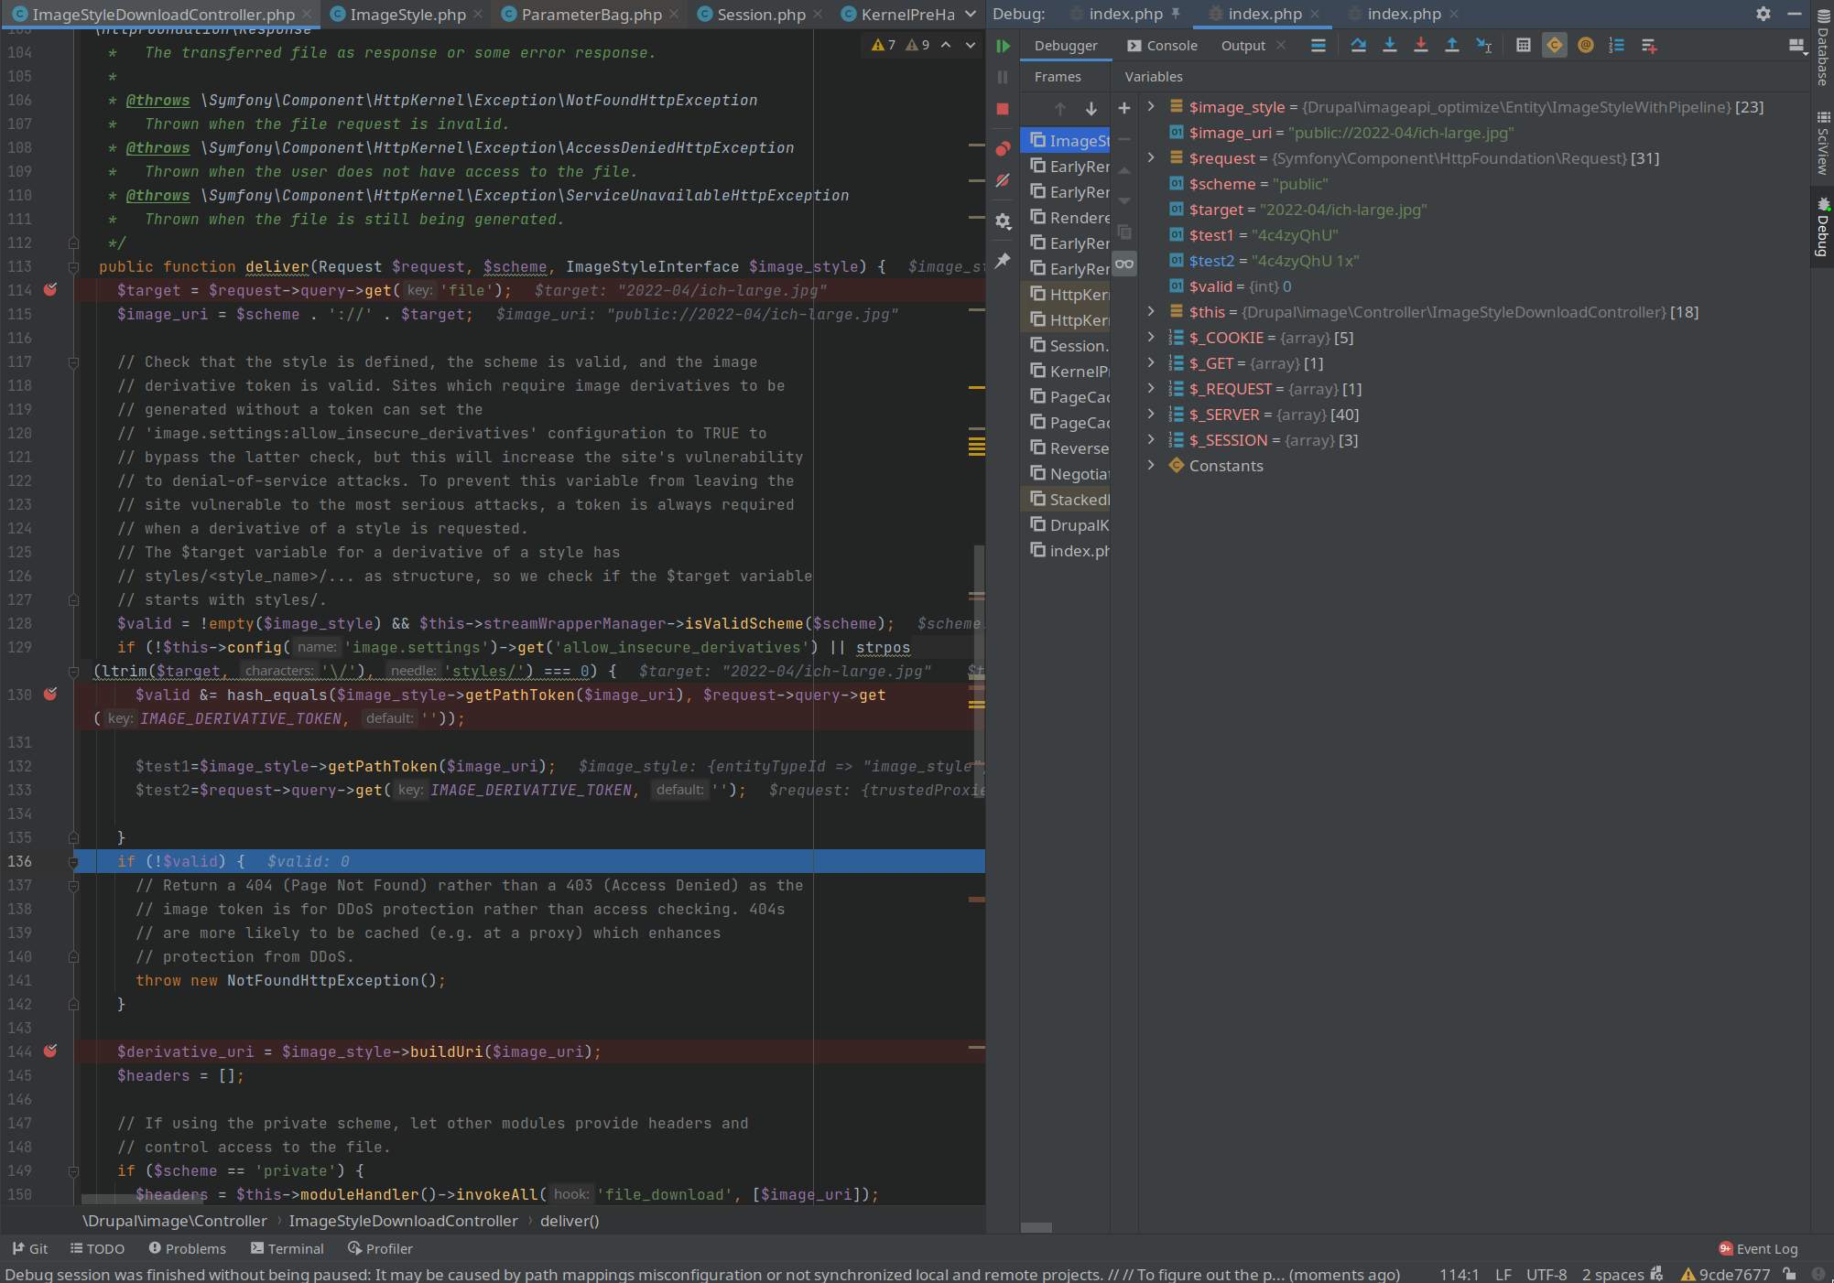Click the red Force Step Into icon

[x=1420, y=46]
